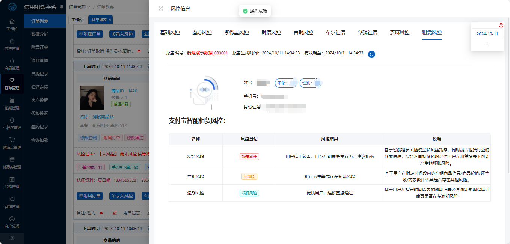Open 分销管理 in the left sidebar

pos(12,182)
